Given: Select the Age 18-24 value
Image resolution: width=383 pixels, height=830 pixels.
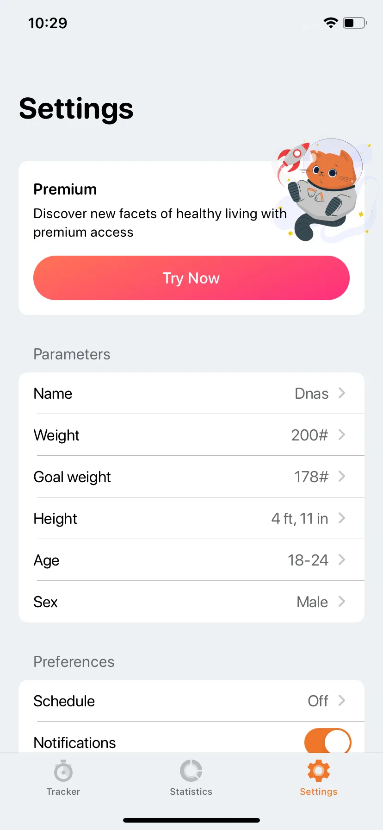Looking at the screenshot, I should (308, 560).
